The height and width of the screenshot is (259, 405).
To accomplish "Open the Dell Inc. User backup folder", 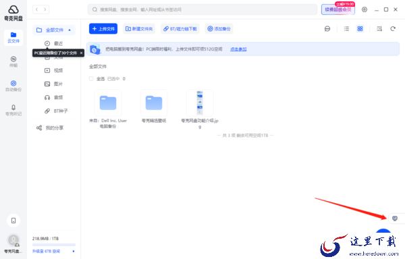I will [108, 103].
